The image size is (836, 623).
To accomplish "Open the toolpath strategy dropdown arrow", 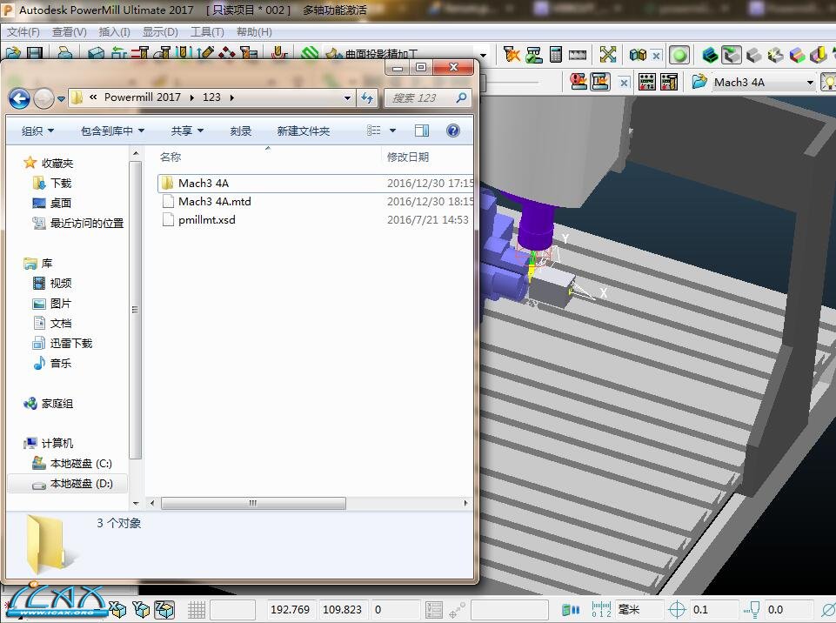I will click(483, 55).
